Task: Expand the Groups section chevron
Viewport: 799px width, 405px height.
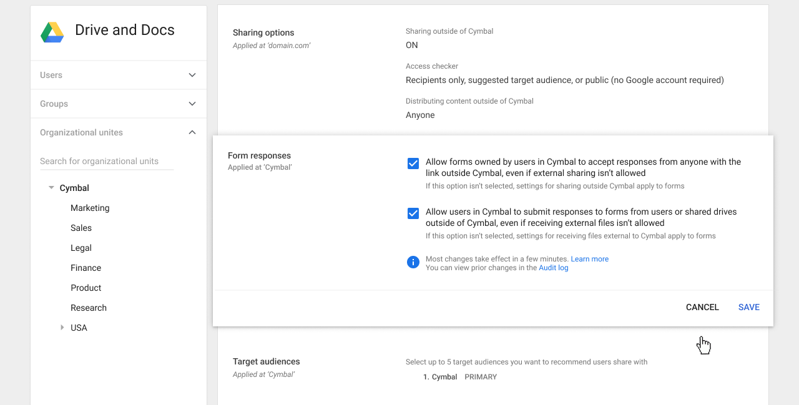Action: tap(192, 104)
